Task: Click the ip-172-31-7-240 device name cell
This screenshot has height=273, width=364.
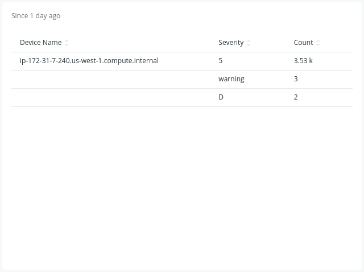Action: tap(89, 61)
